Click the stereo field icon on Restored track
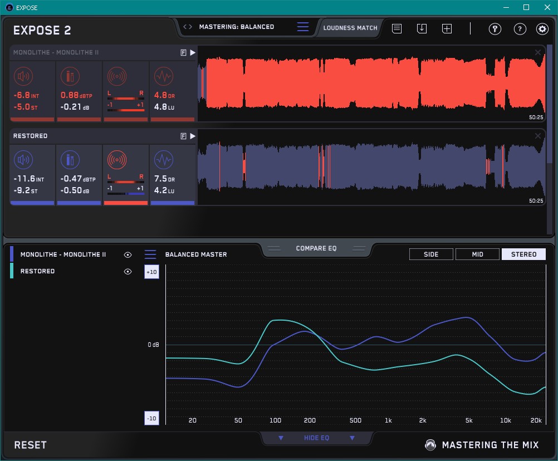 (116, 160)
